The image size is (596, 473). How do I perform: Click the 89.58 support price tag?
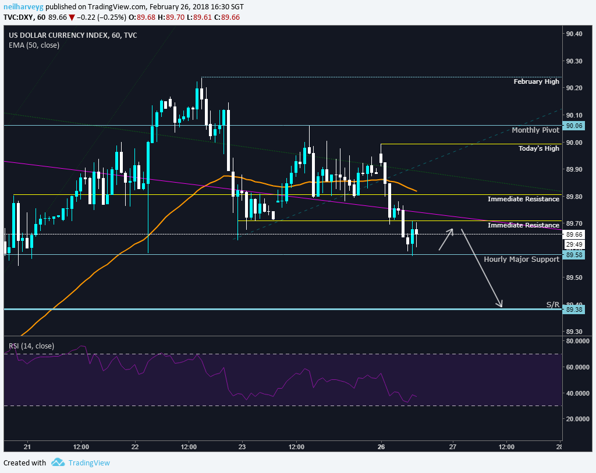coord(573,255)
